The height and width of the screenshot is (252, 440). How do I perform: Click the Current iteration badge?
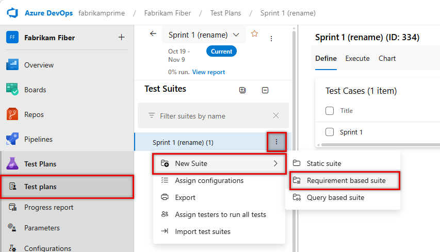tap(221, 52)
